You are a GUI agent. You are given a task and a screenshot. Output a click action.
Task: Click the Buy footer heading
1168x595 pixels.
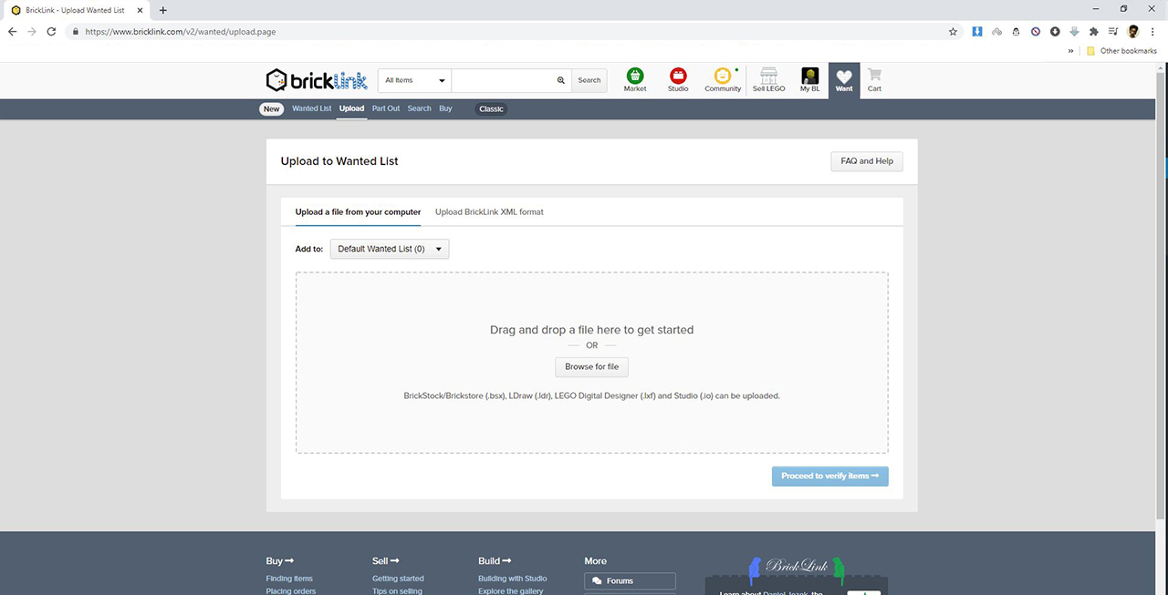[x=279, y=561]
